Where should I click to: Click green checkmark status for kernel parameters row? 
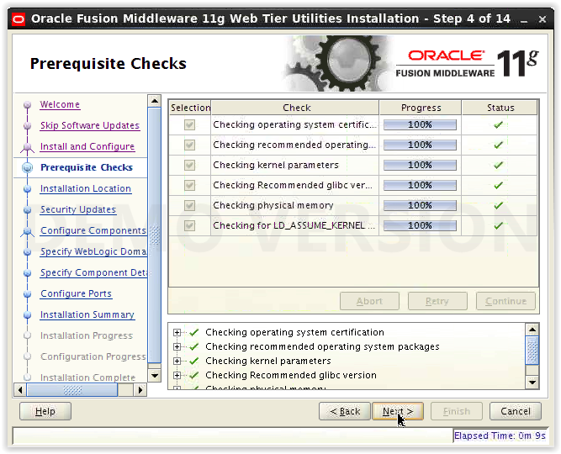[x=499, y=165]
